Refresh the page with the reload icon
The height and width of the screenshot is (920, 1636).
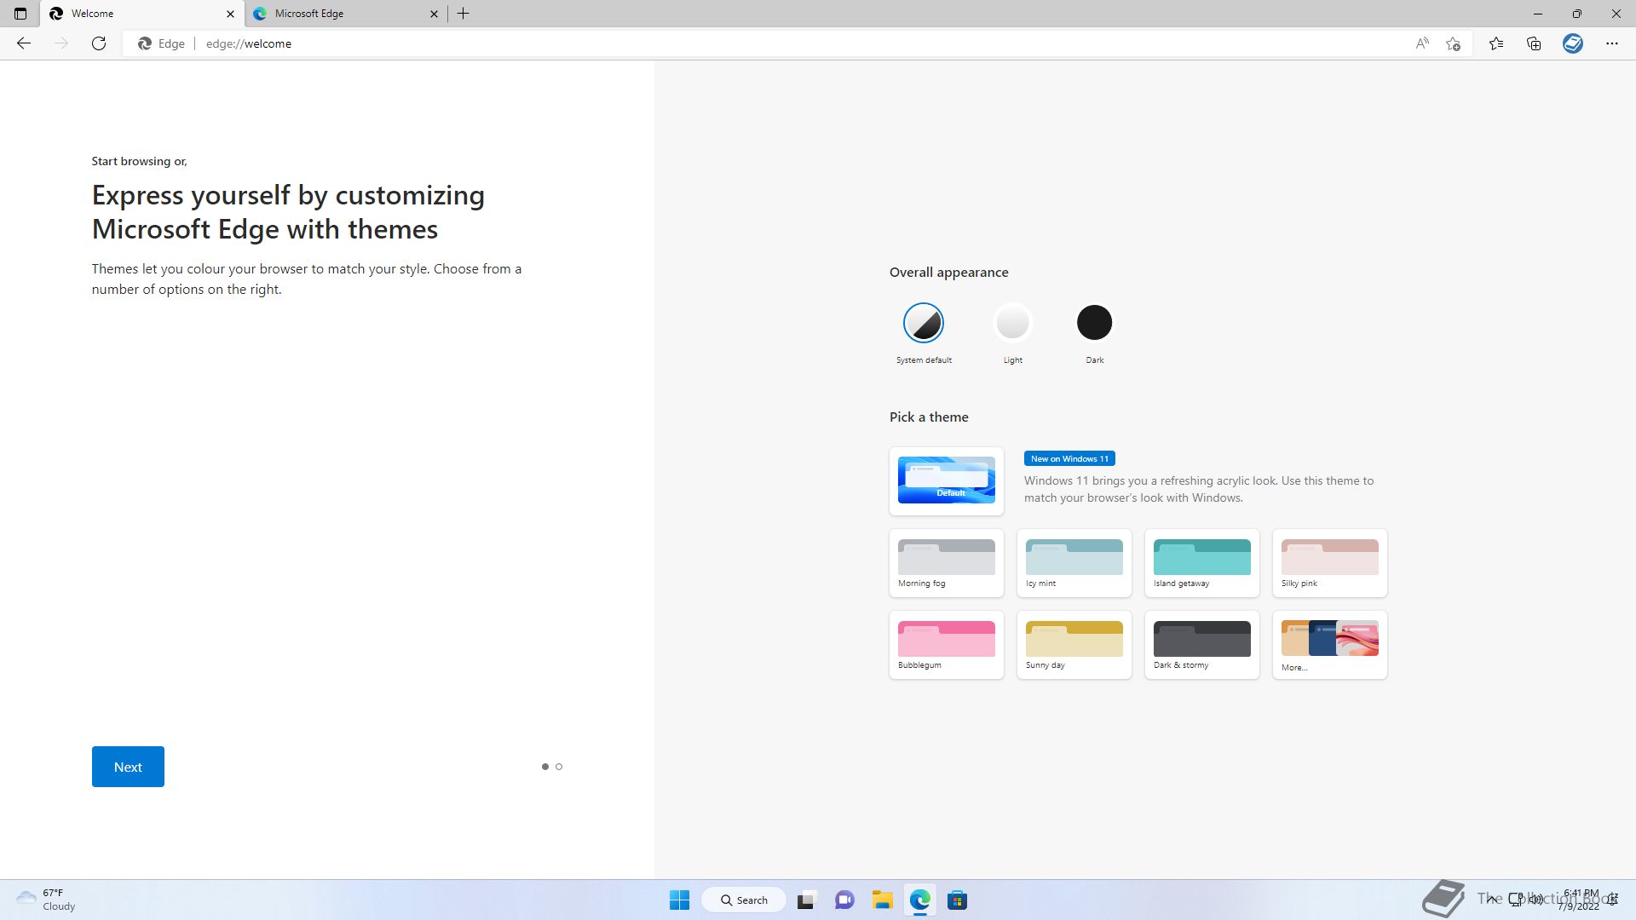99,43
